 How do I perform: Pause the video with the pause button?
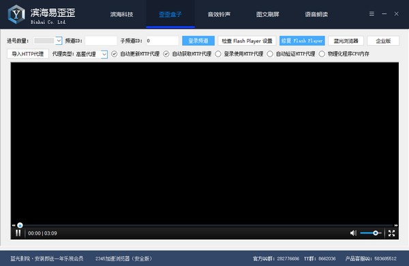click(18, 233)
